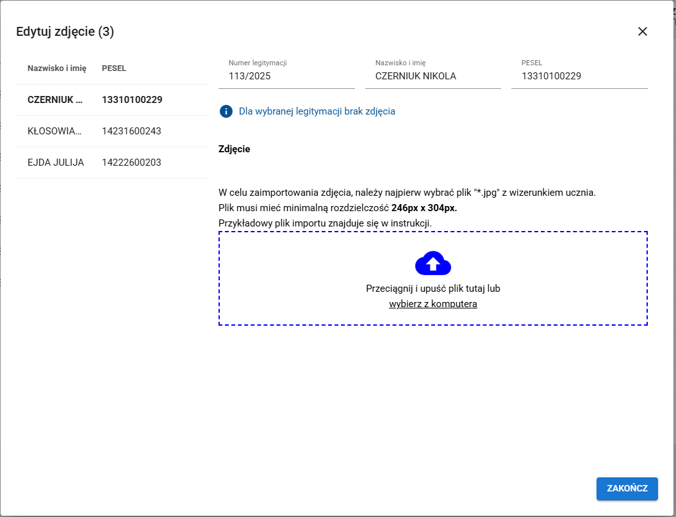Click the 'Nazwisko i imię' column header
Viewport: 676px width, 517px height.
(56, 68)
